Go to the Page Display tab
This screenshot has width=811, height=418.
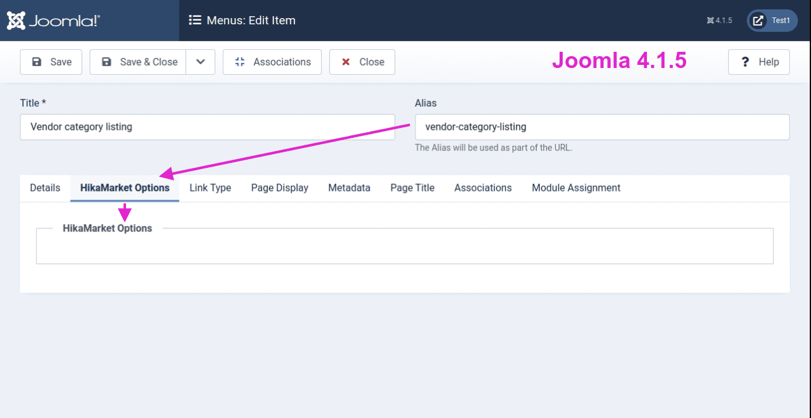tap(279, 188)
